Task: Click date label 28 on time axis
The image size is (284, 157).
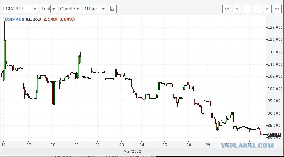Action: click(x=189, y=145)
